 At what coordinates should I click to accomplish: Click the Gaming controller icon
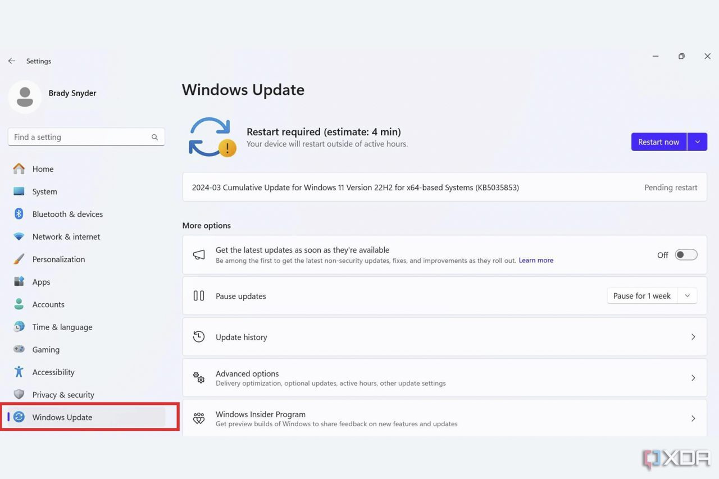tap(19, 349)
